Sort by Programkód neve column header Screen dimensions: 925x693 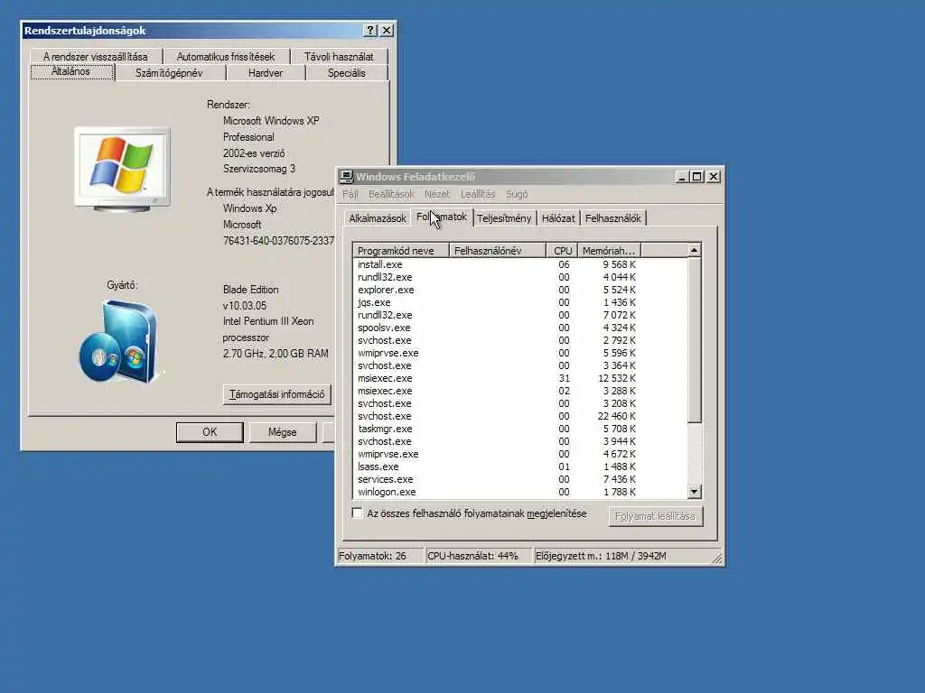401,251
